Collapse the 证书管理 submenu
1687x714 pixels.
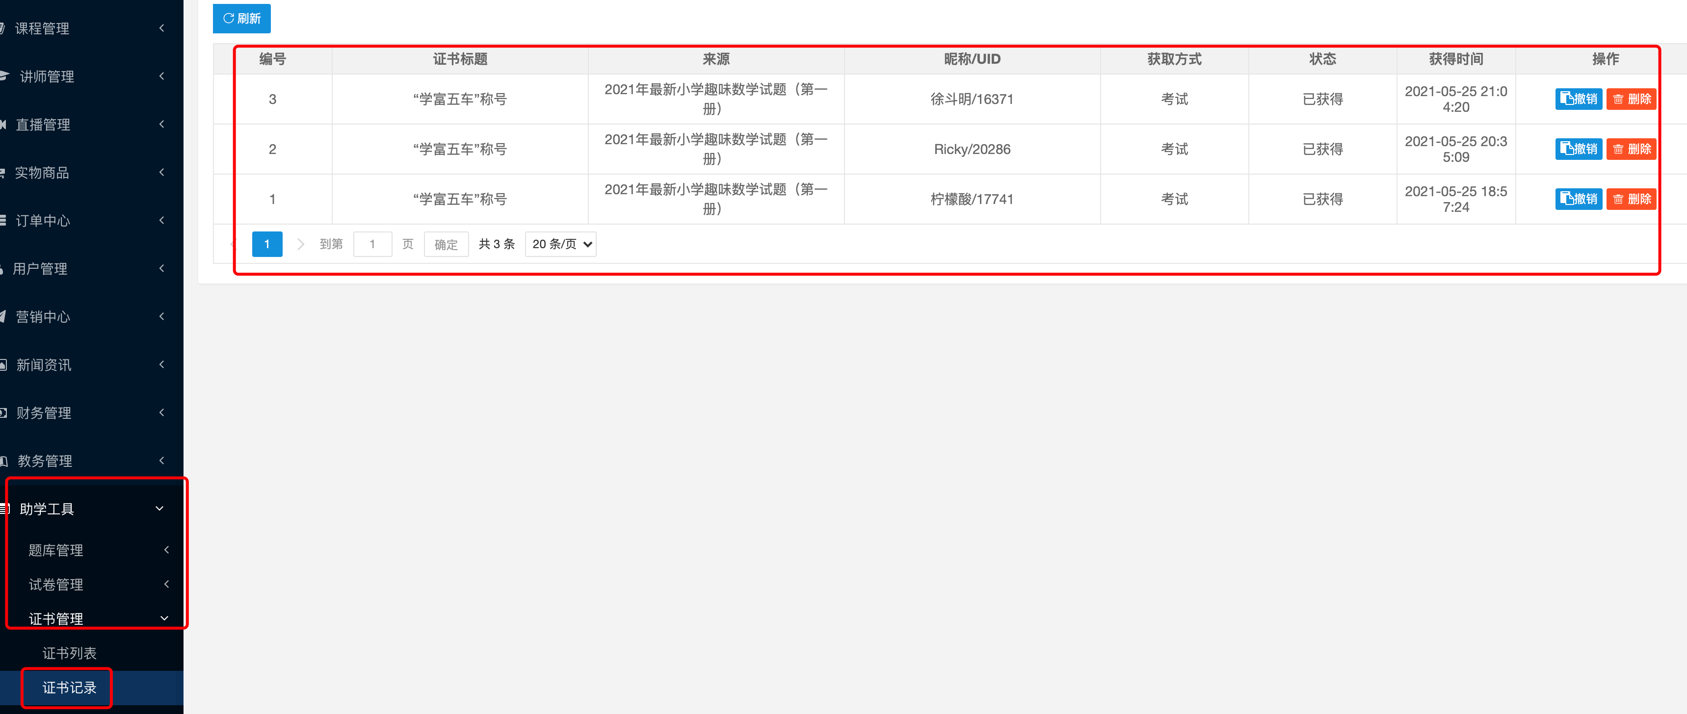pyautogui.click(x=92, y=618)
